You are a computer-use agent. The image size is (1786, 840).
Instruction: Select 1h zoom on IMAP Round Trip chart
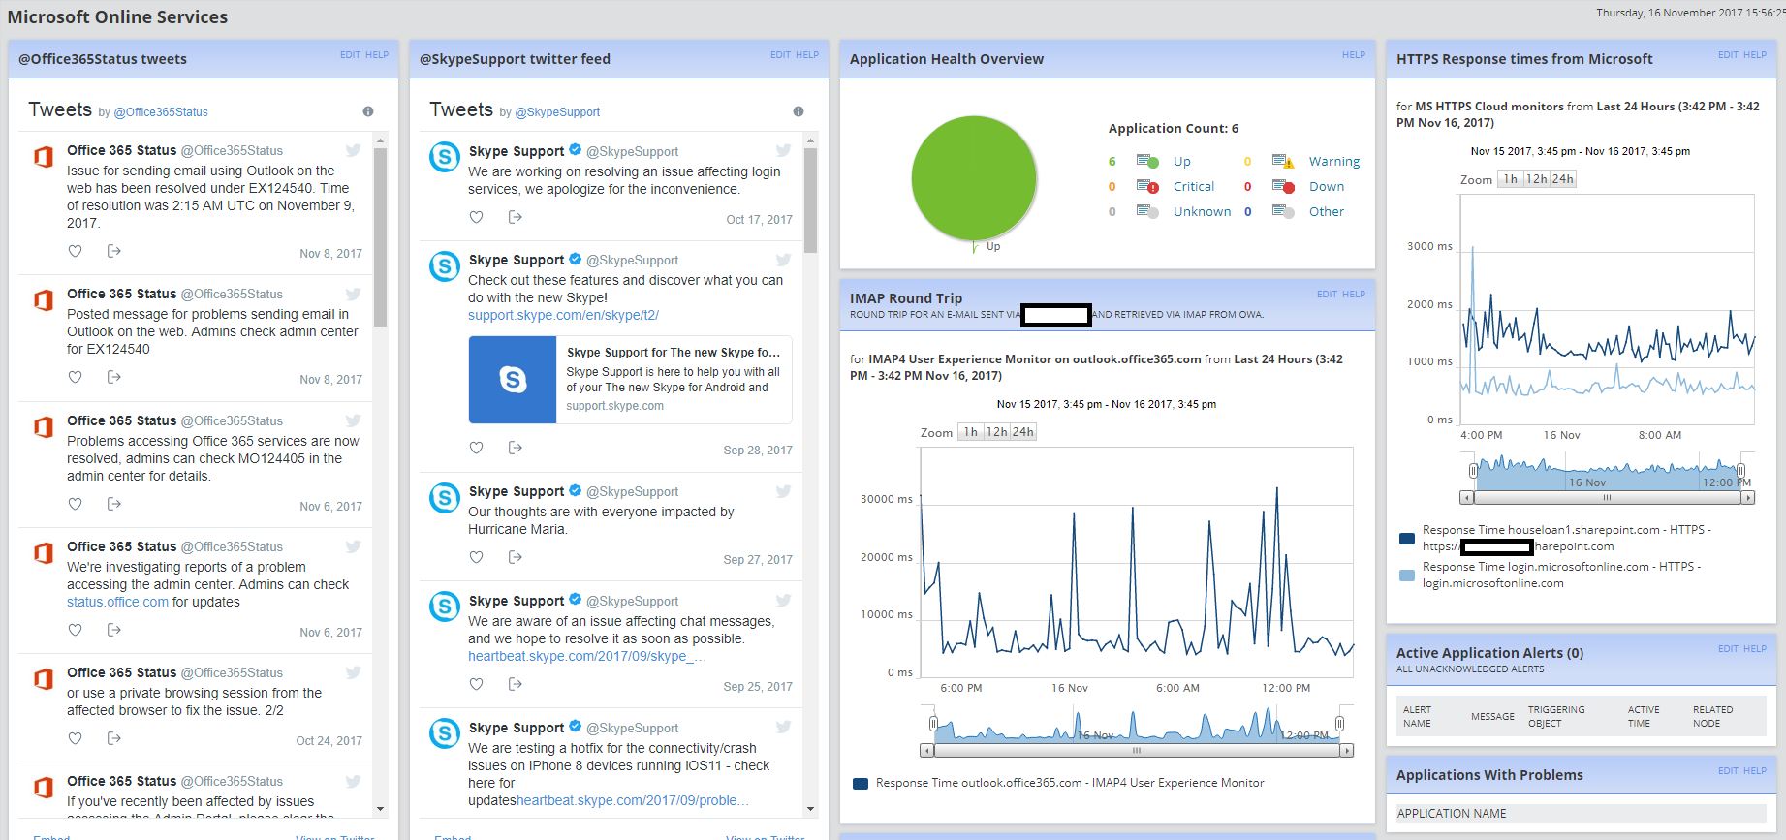[x=970, y=432]
